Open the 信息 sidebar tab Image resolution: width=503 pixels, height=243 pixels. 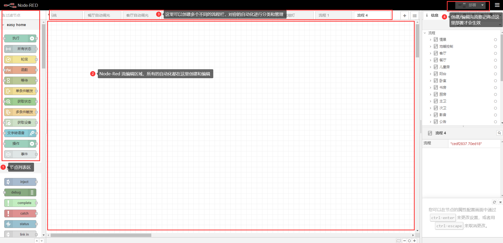click(x=432, y=15)
